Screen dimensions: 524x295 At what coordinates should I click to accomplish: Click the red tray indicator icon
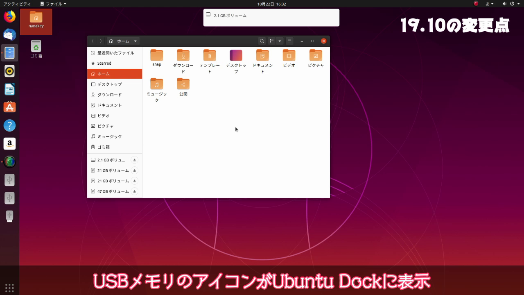click(x=476, y=4)
